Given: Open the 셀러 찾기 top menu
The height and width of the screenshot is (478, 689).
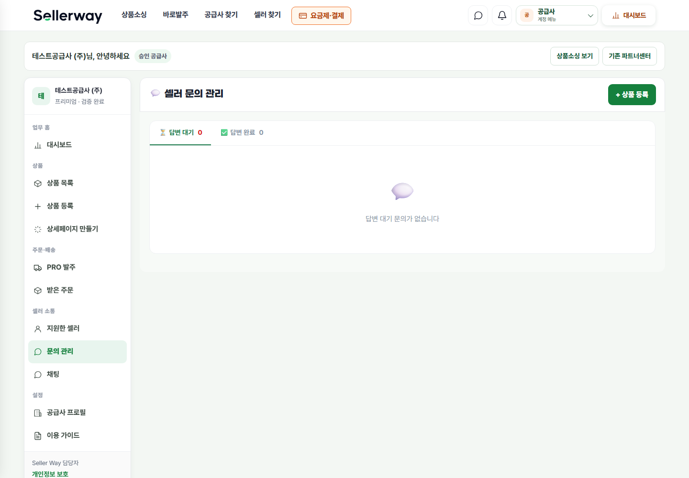Looking at the screenshot, I should (x=267, y=15).
